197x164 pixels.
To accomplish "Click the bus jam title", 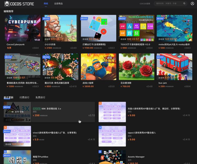I will [x=163, y=83].
